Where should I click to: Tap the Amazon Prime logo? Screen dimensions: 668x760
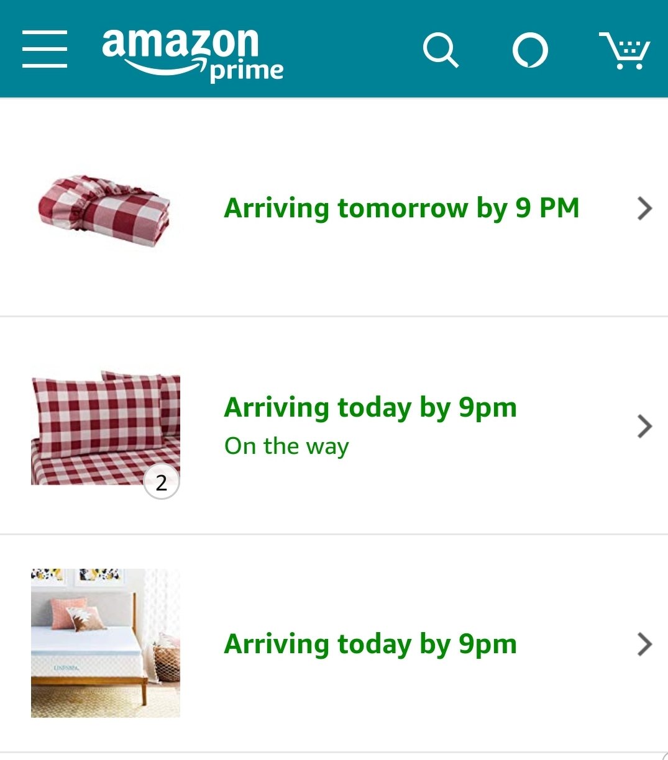pyautogui.click(x=193, y=55)
